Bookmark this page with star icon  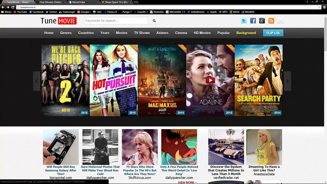pyautogui.click(x=319, y=7)
